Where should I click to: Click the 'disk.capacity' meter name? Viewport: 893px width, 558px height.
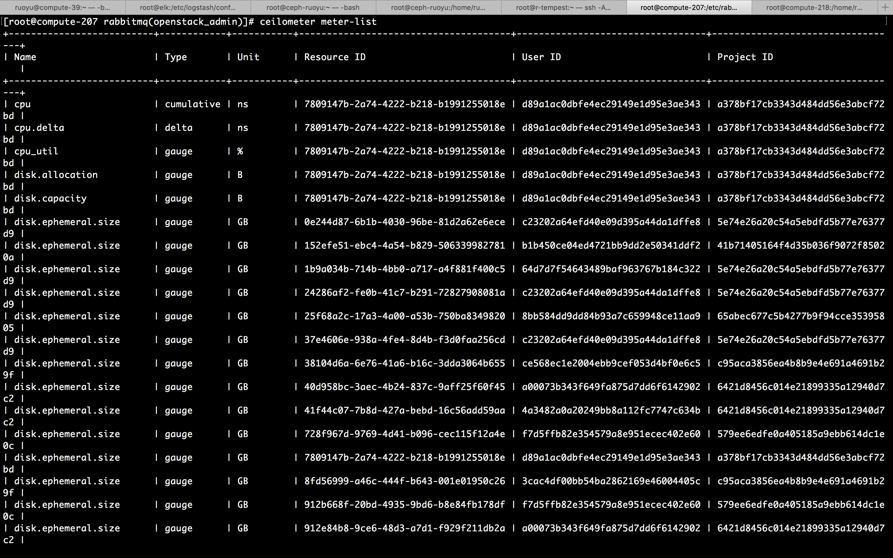click(50, 198)
